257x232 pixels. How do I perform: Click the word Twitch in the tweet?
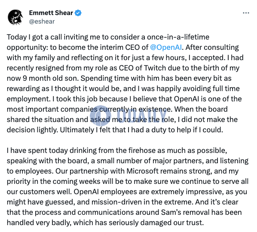coord(155,68)
